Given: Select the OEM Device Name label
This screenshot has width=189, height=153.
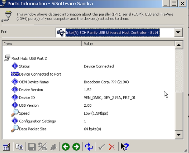Looking at the screenshot, I should coord(34,82).
